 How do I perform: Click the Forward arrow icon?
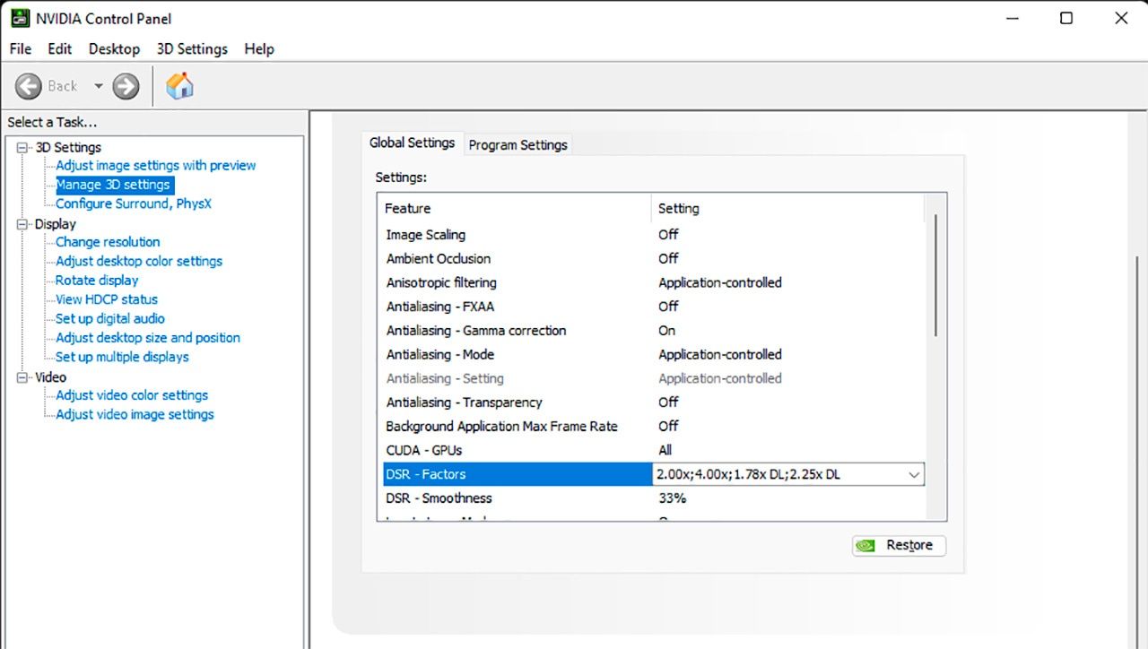(126, 86)
